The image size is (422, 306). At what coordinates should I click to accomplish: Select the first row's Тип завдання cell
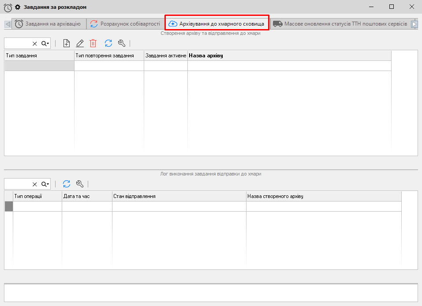39,66
